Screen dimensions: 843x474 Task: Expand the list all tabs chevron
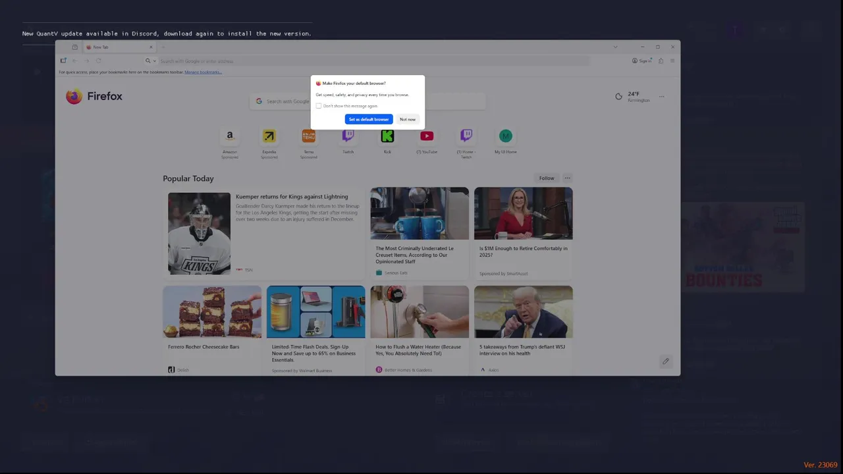click(x=615, y=47)
